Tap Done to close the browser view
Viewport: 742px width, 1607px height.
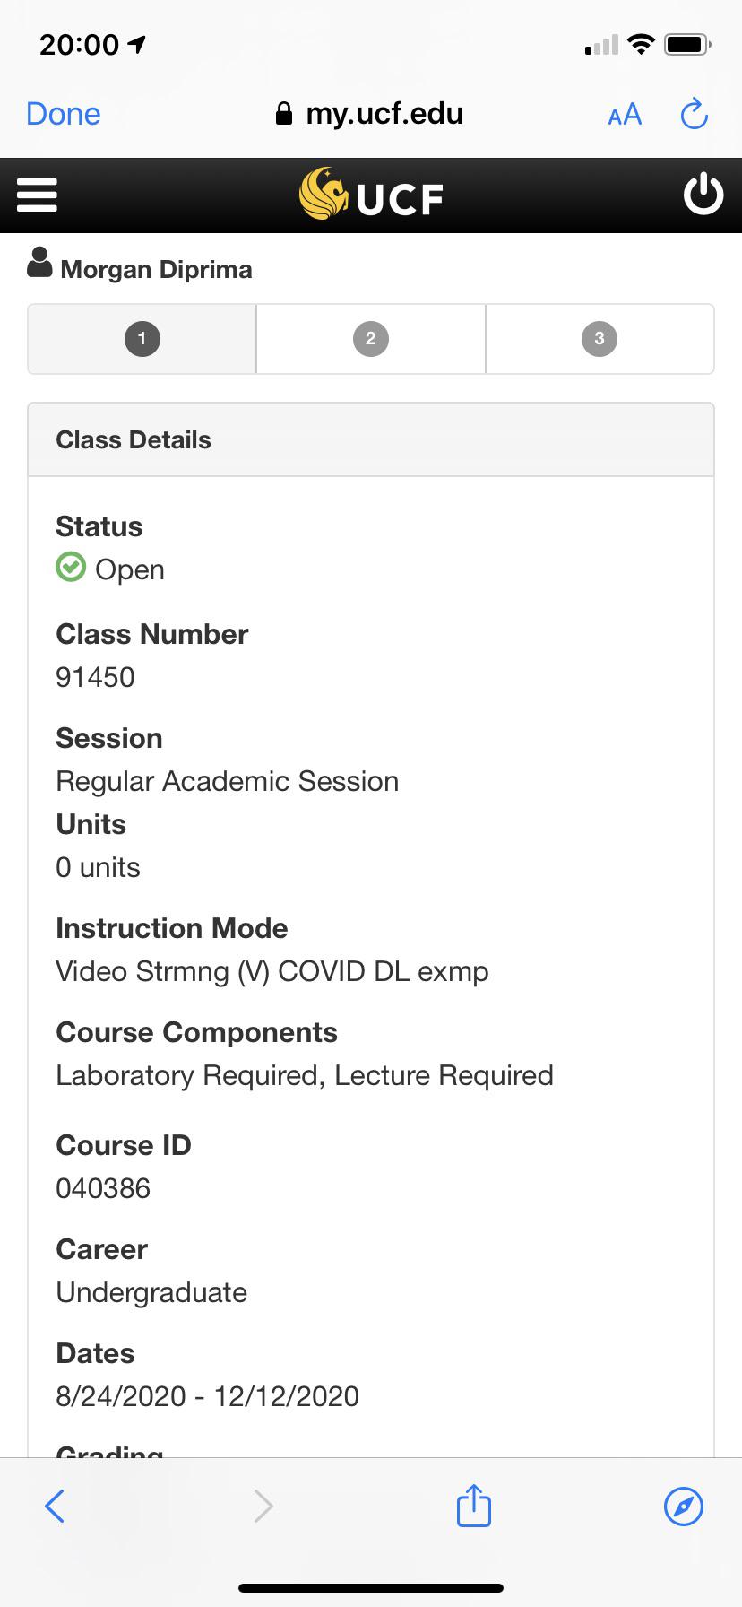[63, 113]
